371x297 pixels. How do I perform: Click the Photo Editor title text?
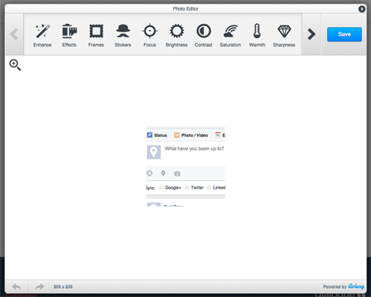coord(185,9)
